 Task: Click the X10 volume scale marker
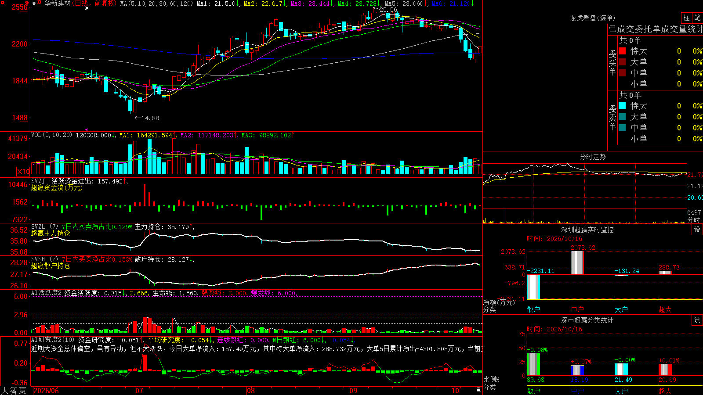point(23,172)
